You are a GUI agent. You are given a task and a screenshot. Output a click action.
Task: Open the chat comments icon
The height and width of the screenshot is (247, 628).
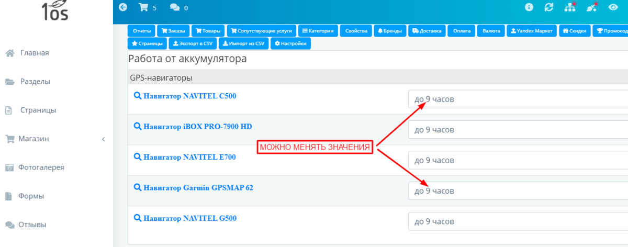pyautogui.click(x=175, y=7)
